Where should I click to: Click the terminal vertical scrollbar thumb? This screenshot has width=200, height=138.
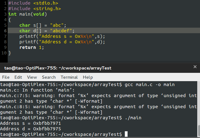199,131
